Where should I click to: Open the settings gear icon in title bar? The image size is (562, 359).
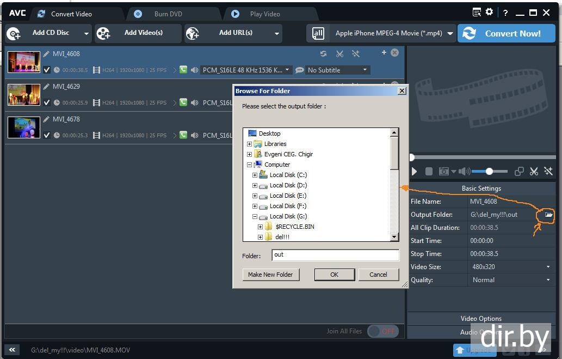click(489, 13)
